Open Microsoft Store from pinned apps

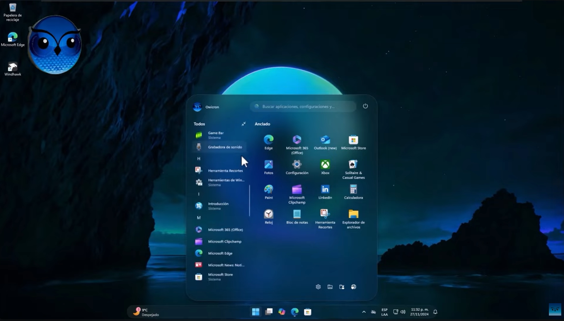(x=353, y=143)
